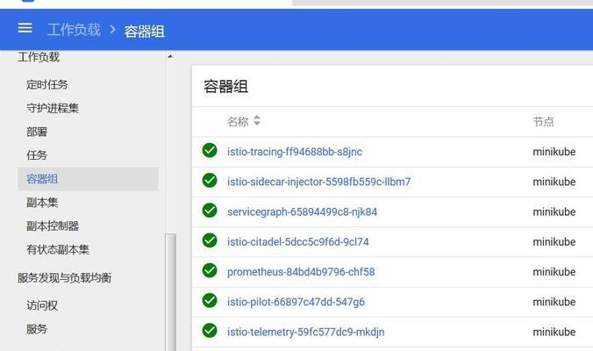
Task: Sort pods by 名称 column arrows
Action: 257,121
